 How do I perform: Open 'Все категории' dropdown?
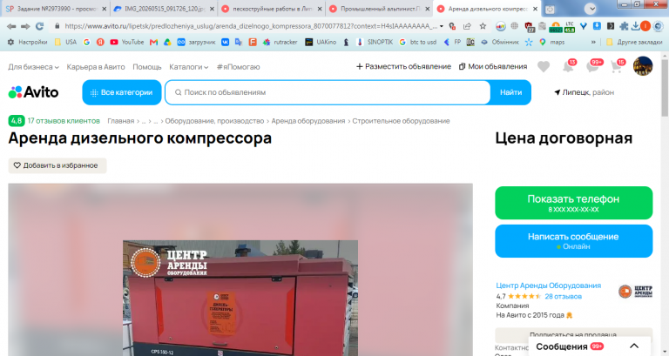pyautogui.click(x=122, y=92)
